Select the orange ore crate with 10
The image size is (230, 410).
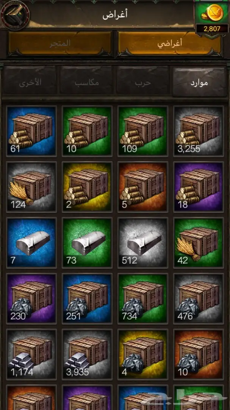199,354
